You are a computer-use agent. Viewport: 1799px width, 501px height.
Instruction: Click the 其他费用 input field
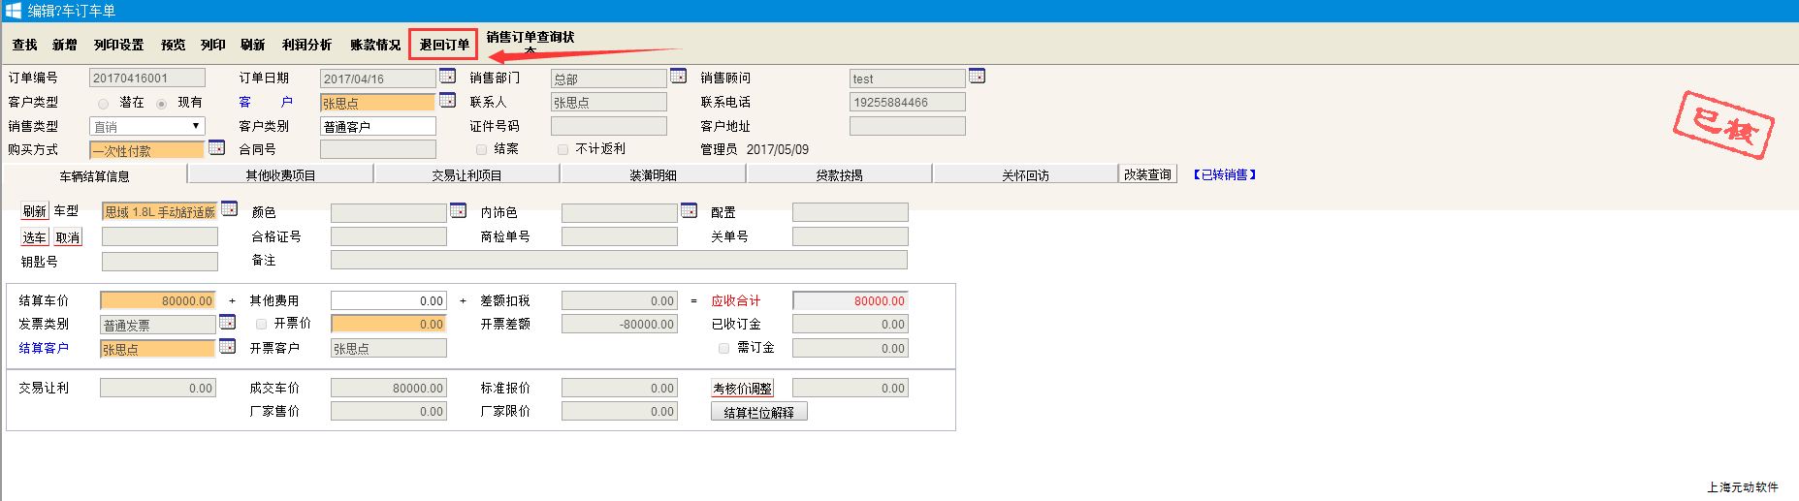tap(388, 301)
